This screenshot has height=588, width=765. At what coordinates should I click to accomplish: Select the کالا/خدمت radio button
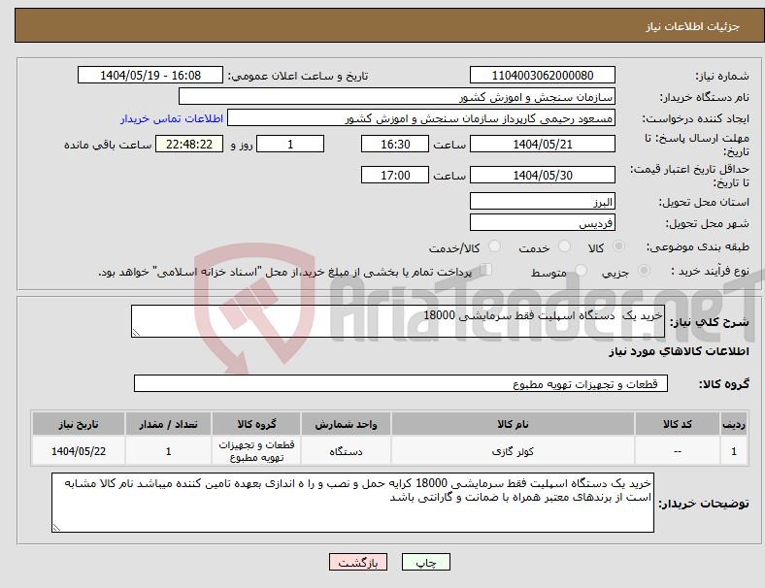coord(495,246)
